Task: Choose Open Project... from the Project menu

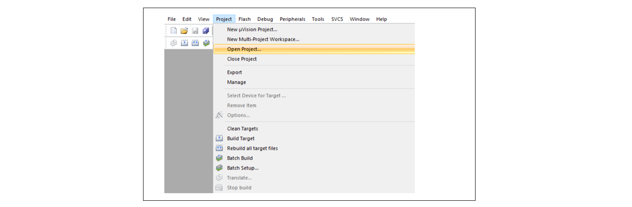Action: [244, 49]
